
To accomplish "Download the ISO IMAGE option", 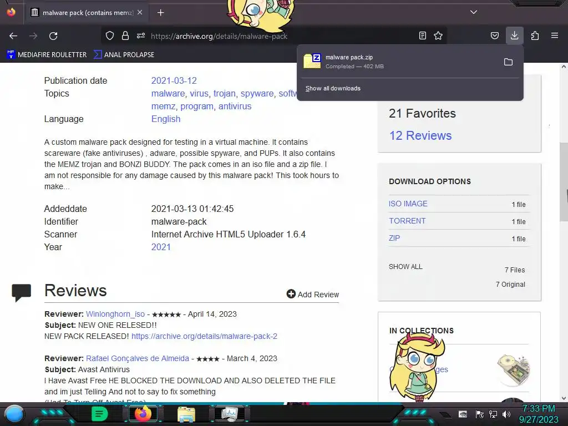I will click(408, 204).
